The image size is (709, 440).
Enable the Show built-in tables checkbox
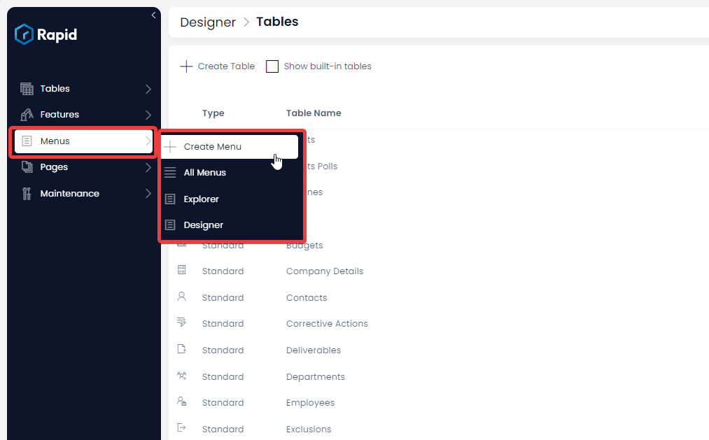(x=272, y=66)
